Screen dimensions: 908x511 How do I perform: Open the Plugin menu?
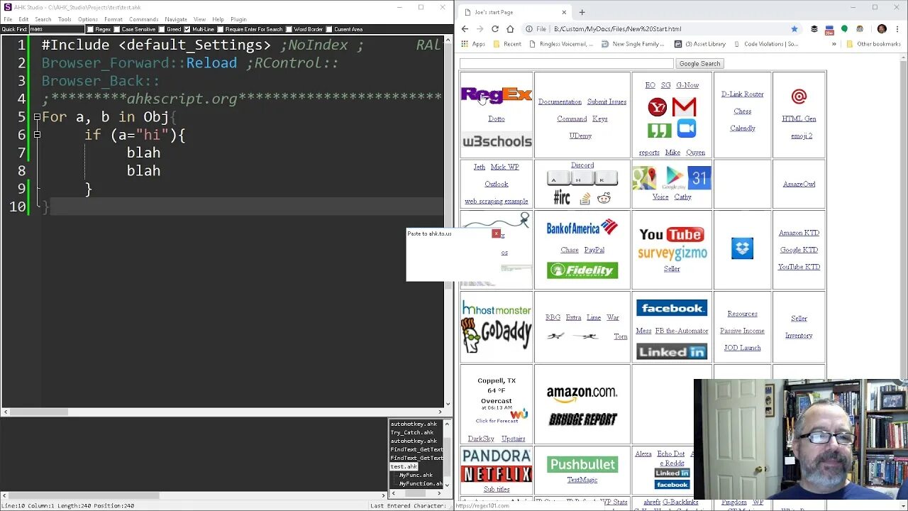pyautogui.click(x=238, y=19)
